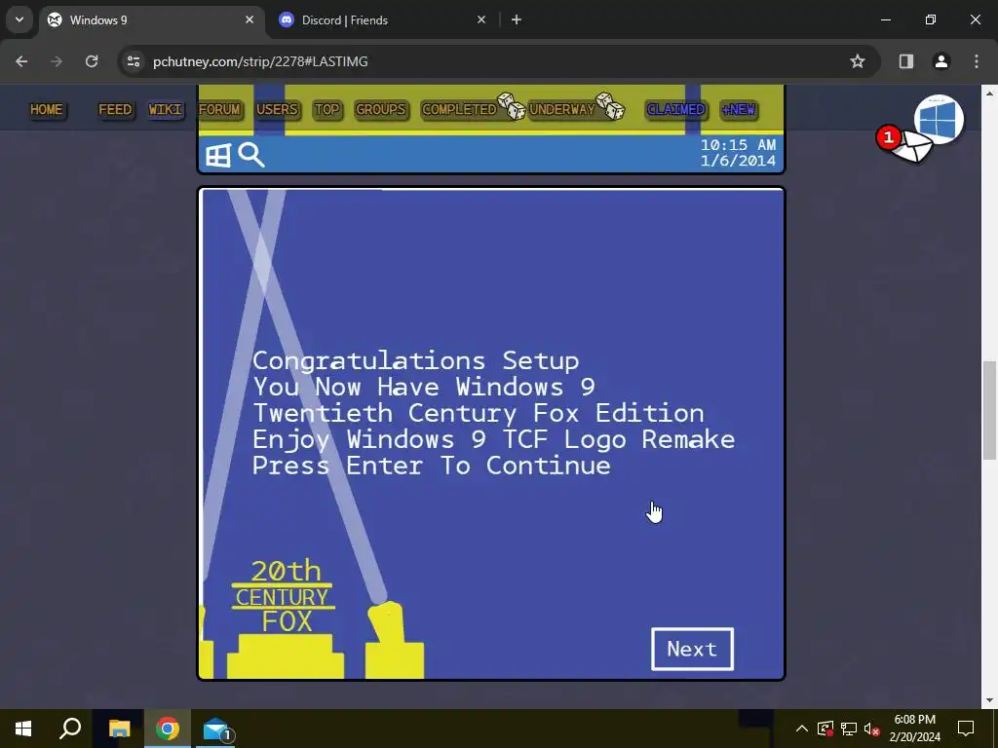The height and width of the screenshot is (748, 998).
Task: Open the user avatar profile picture
Action: coord(939,119)
